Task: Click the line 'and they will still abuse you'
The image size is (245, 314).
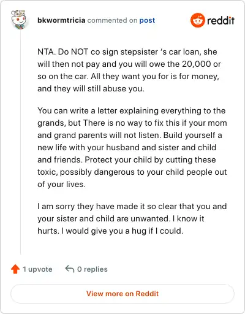Action: pos(91,88)
